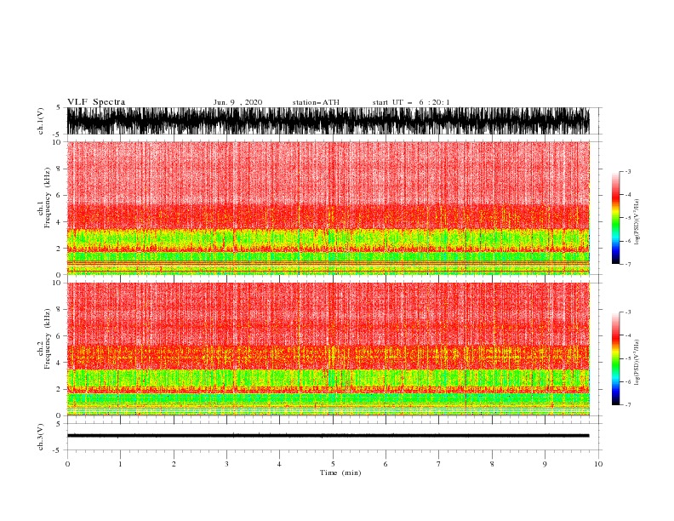Click the ch.1 spectrogram panel
Screen dimensions: 674x521
click(328, 208)
